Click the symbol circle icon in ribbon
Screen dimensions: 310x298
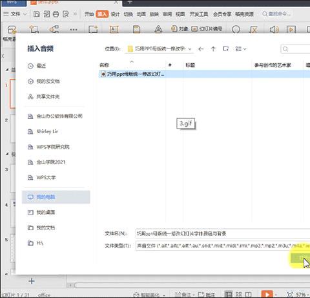pos(236,29)
